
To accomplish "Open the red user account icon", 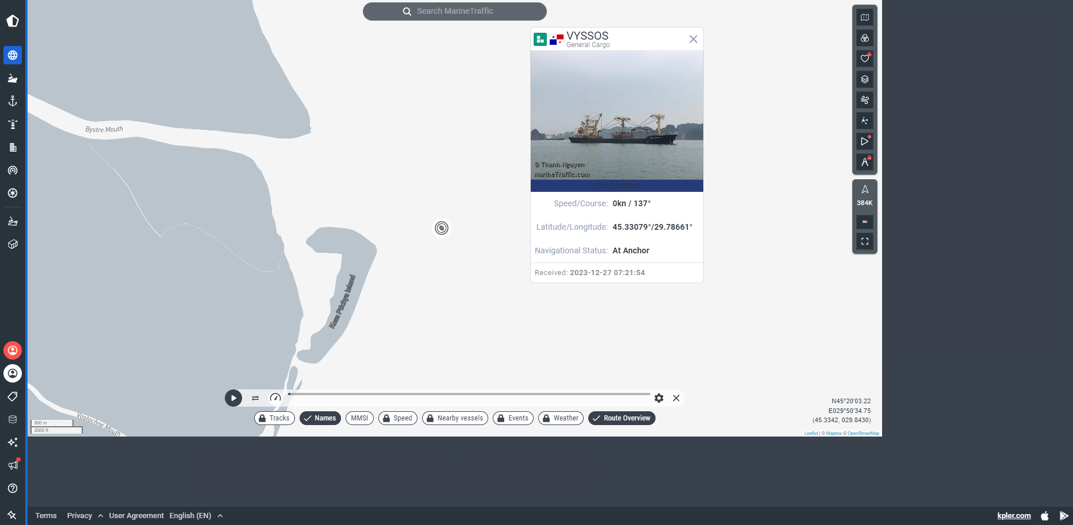I will (x=13, y=350).
